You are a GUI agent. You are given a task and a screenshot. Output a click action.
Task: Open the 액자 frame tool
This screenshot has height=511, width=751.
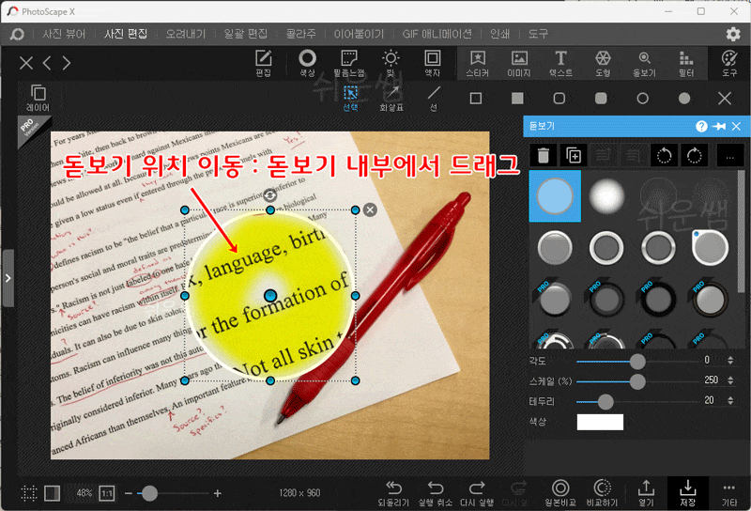pos(432,63)
